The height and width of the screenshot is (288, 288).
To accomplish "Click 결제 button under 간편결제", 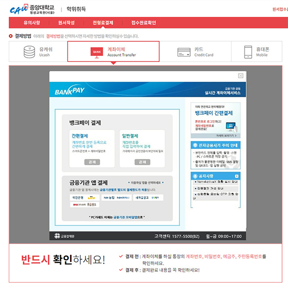I will point(92,162).
